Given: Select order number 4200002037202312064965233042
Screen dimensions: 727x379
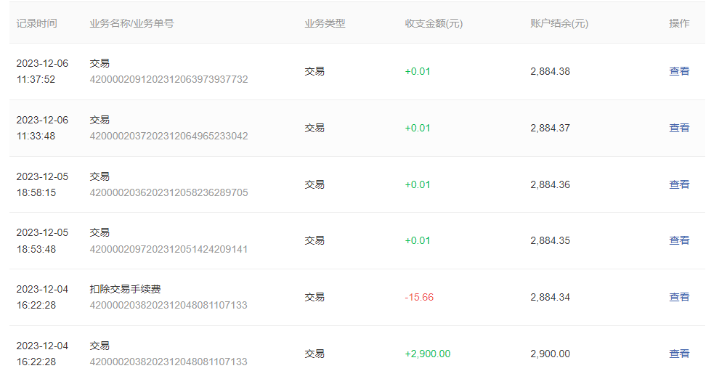Looking at the screenshot, I should pos(168,136).
